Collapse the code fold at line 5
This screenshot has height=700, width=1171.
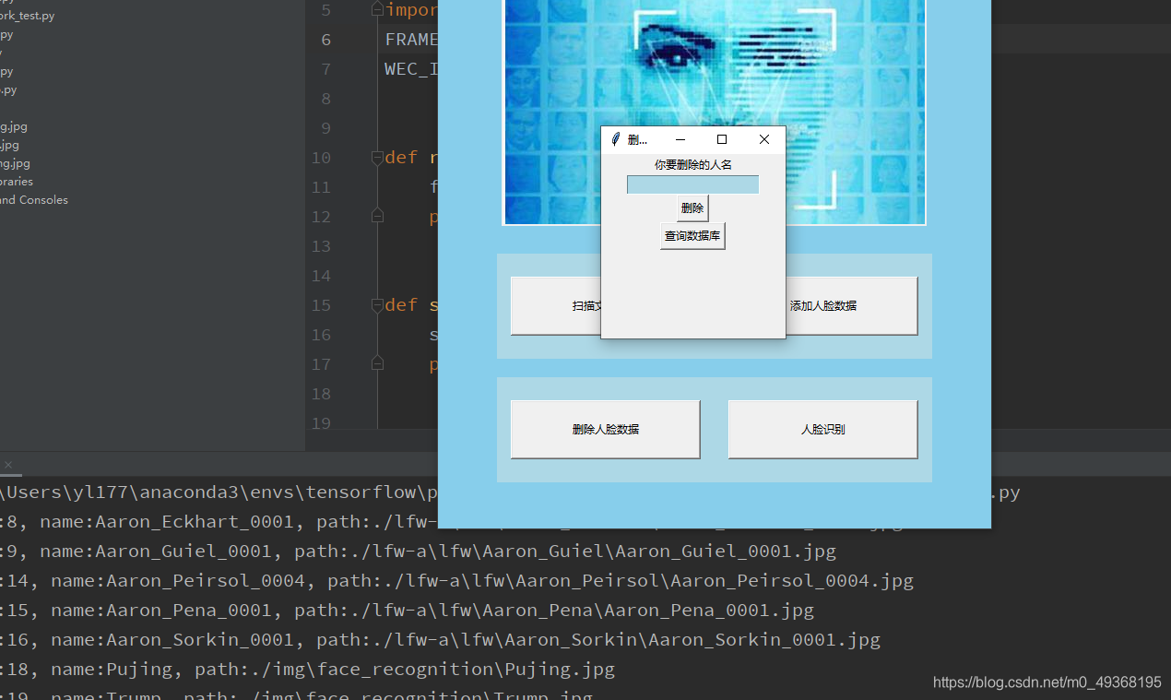coord(376,10)
